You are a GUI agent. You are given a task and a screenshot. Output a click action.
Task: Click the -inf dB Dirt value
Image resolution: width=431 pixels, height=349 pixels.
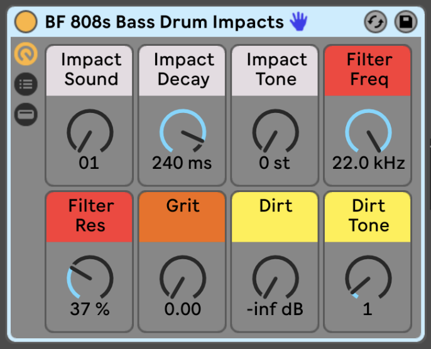(x=275, y=309)
